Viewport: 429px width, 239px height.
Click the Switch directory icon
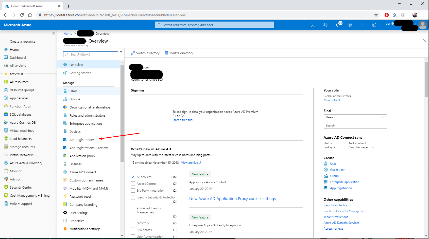(133, 53)
